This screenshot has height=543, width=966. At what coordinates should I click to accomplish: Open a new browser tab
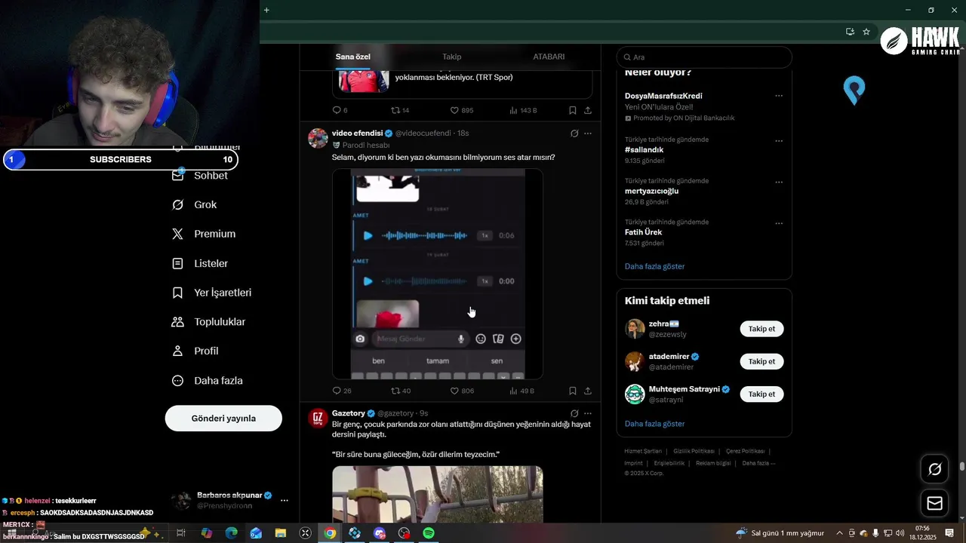click(x=266, y=10)
